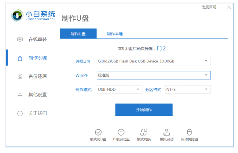Open the 格式转换 conversion tool icon
Screen dimensions: 238x153
point(144,132)
